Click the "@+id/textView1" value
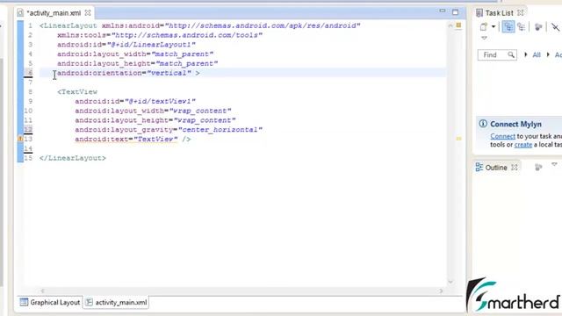 pos(160,102)
